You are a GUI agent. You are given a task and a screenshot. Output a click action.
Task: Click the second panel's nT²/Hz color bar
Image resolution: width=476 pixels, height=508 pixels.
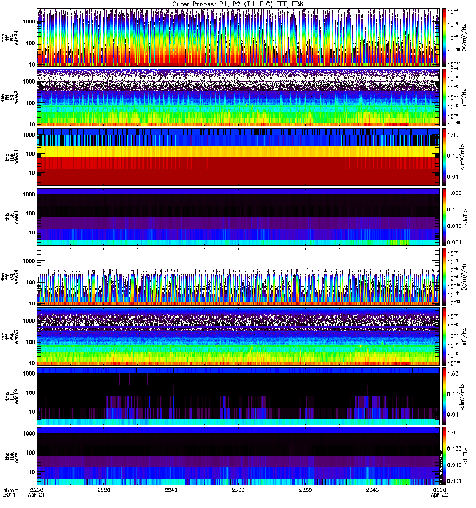[x=445, y=97]
